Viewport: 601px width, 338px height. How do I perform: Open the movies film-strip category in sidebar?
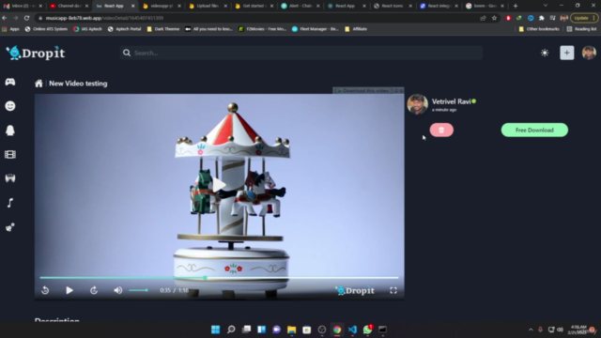[x=10, y=154]
